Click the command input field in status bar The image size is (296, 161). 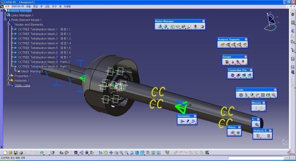tap(256, 158)
